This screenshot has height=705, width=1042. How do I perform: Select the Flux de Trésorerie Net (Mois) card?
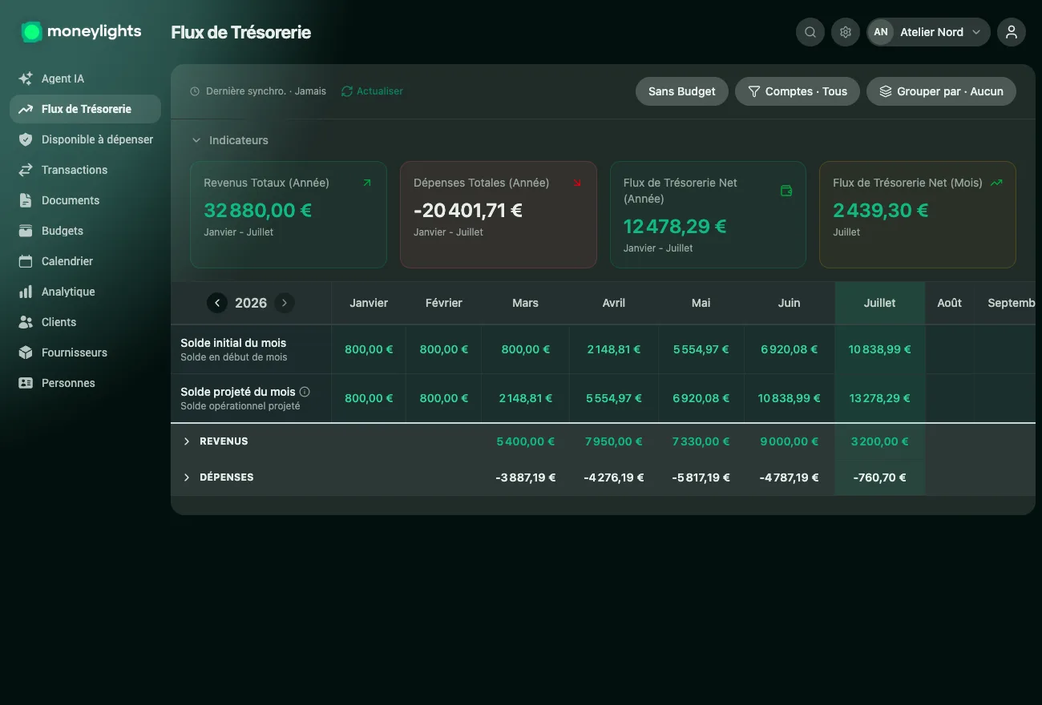[918, 215]
